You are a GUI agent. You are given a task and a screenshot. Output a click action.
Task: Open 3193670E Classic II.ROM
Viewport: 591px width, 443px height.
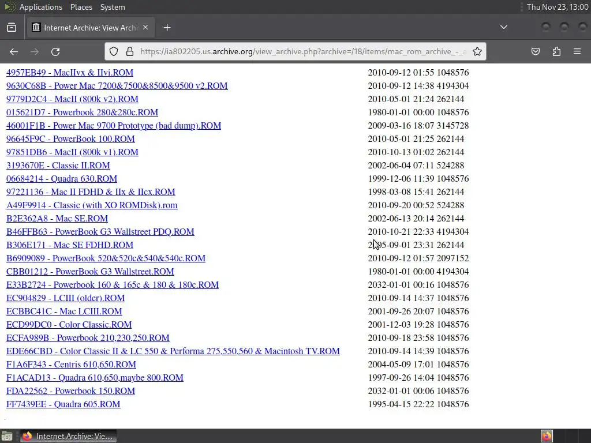tap(58, 166)
